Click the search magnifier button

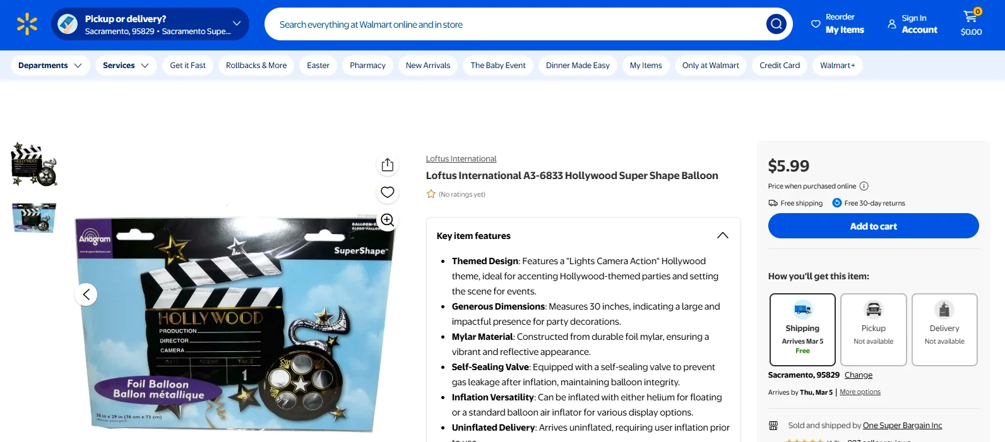point(776,25)
